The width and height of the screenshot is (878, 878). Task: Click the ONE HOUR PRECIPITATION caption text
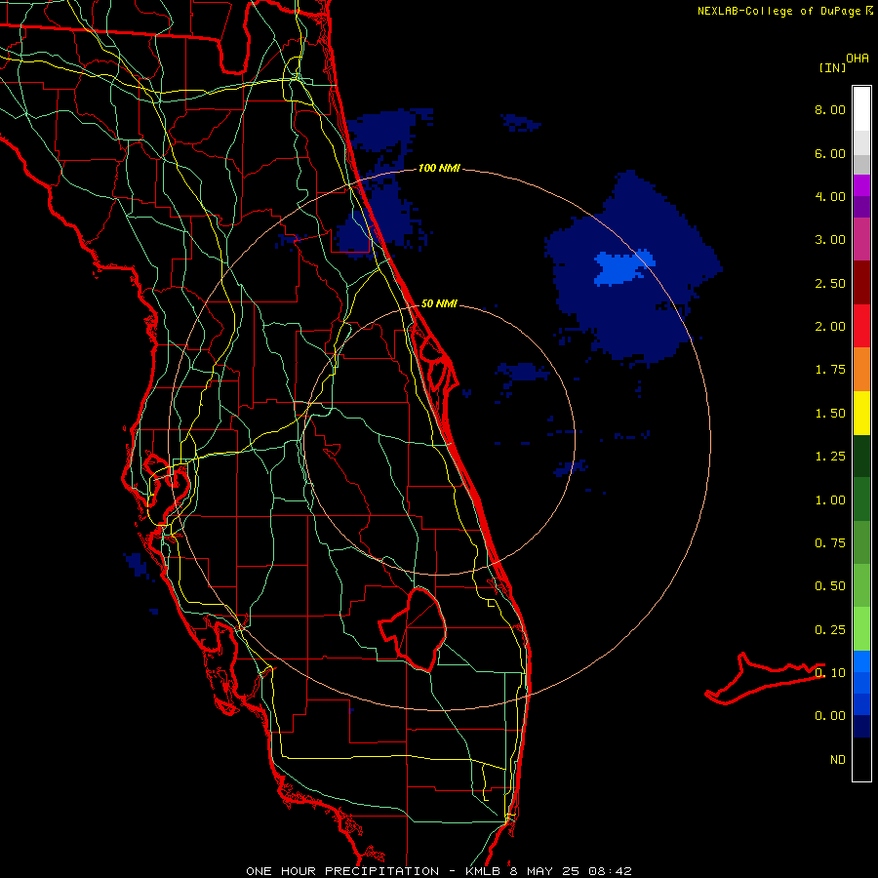coord(342,871)
